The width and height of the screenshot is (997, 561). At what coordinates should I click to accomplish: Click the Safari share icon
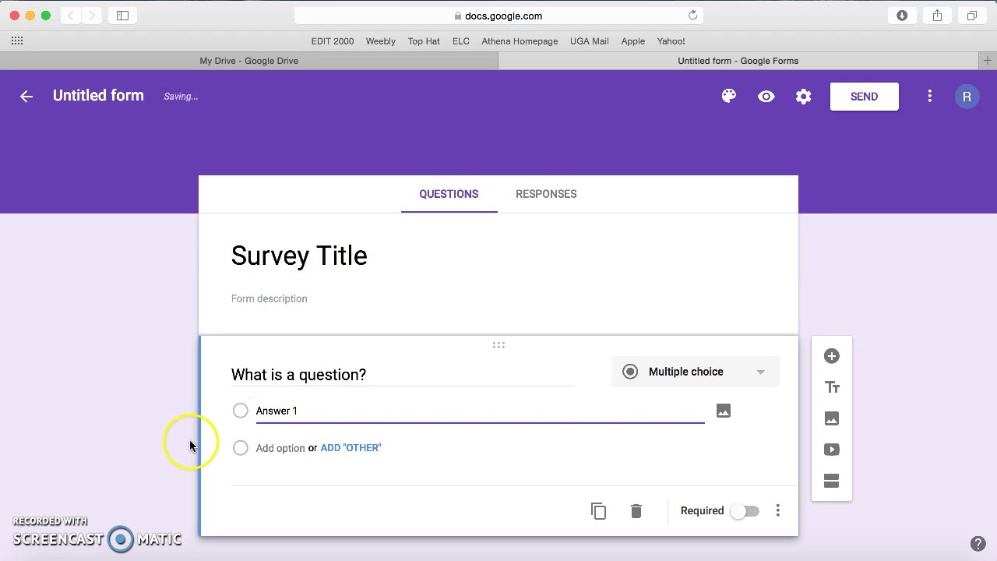coord(937,16)
